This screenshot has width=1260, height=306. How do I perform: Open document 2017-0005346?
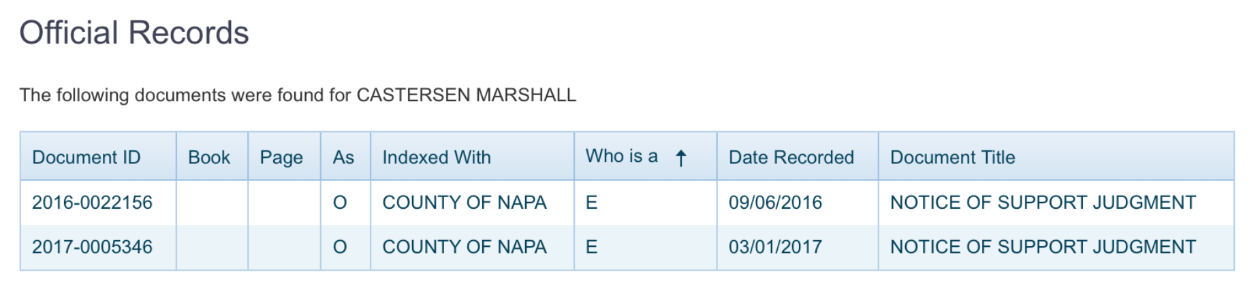pyautogui.click(x=92, y=247)
